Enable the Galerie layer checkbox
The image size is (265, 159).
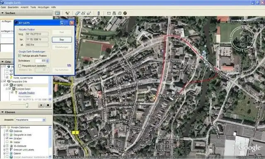pos(7,153)
